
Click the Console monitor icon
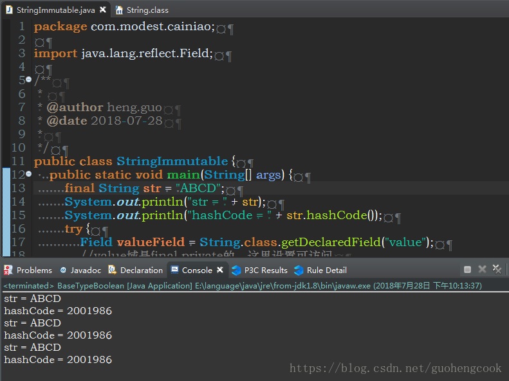coord(174,270)
